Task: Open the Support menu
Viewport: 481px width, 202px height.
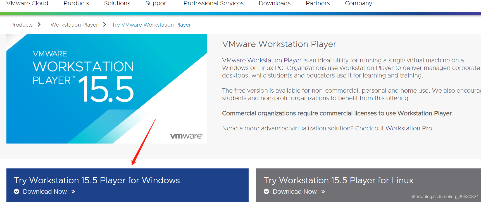Action: coord(157,3)
